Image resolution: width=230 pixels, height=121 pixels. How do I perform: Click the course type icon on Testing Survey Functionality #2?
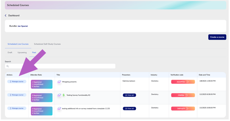tap(59, 95)
